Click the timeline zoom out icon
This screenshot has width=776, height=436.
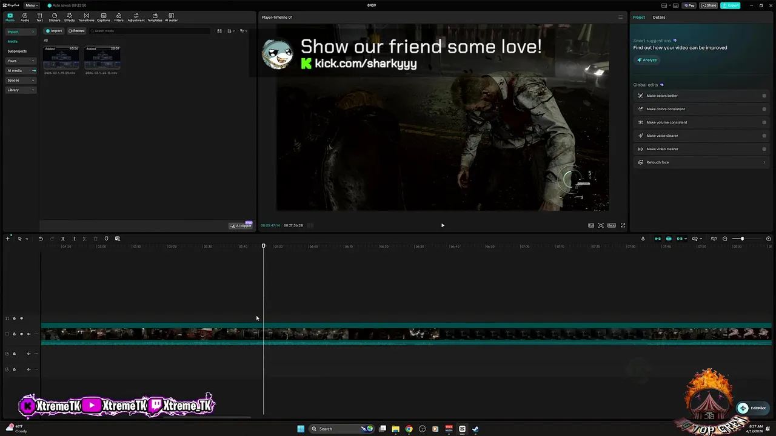click(x=724, y=239)
